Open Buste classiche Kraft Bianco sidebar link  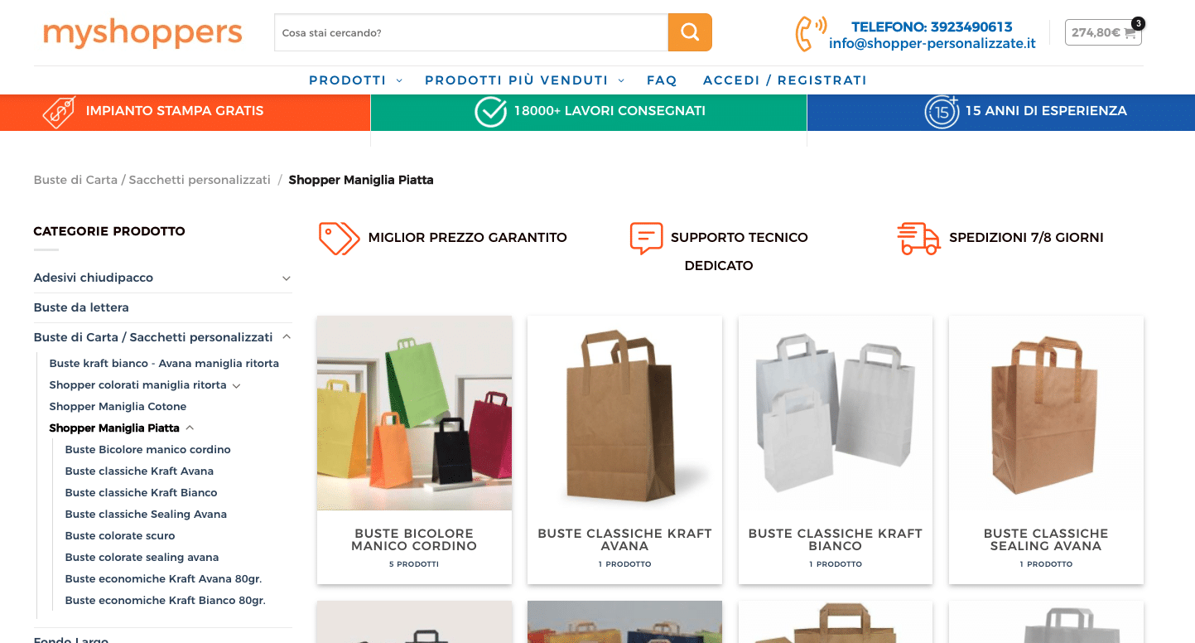coord(141,492)
